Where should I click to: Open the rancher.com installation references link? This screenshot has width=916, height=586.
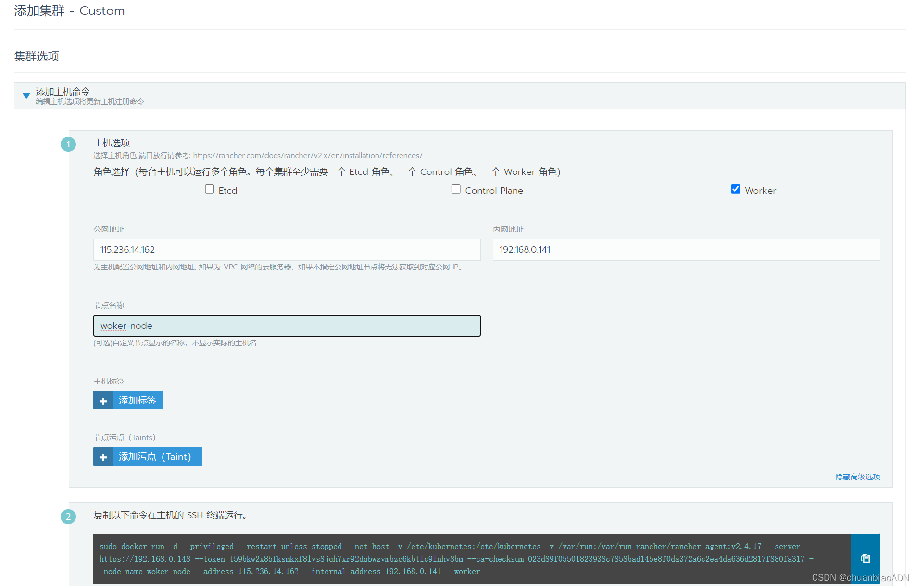308,156
